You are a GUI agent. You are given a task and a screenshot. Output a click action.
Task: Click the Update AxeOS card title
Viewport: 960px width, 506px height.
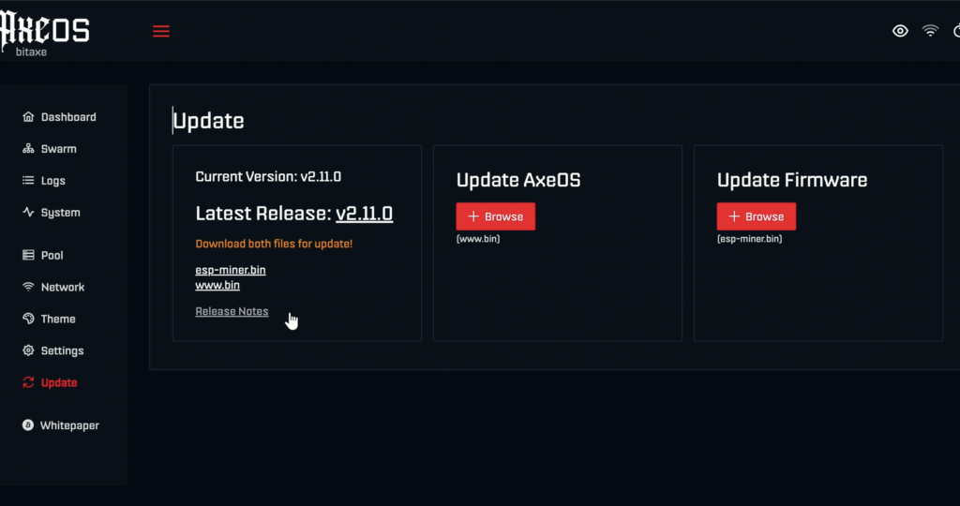(518, 180)
